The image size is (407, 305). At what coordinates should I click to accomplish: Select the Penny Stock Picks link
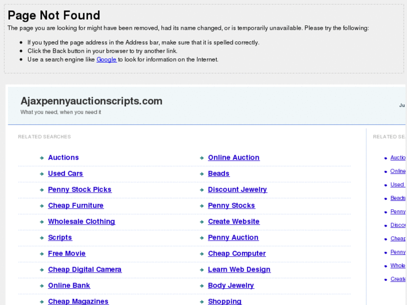[x=79, y=190]
